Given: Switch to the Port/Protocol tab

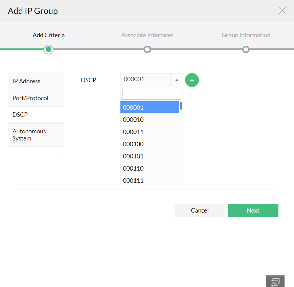Looking at the screenshot, I should click(x=36, y=98).
